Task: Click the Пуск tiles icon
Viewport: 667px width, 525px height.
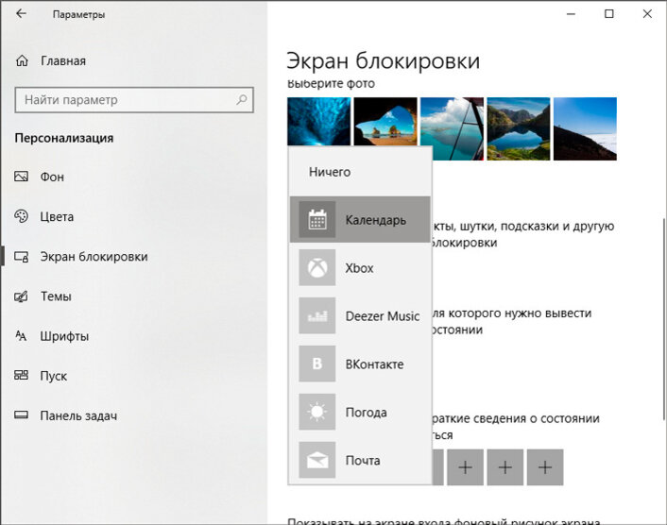Action: click(22, 375)
